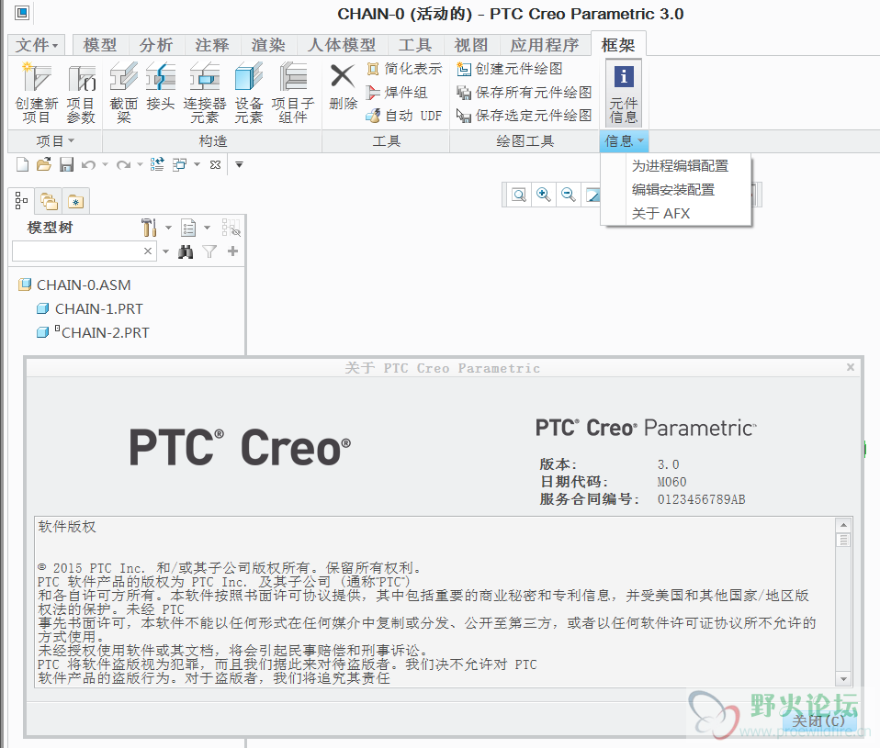The height and width of the screenshot is (748, 880).
Task: Clear the model tree search field
Action: (x=148, y=251)
